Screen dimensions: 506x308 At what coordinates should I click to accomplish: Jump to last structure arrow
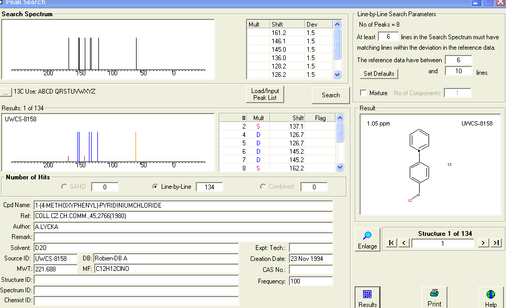(x=496, y=243)
